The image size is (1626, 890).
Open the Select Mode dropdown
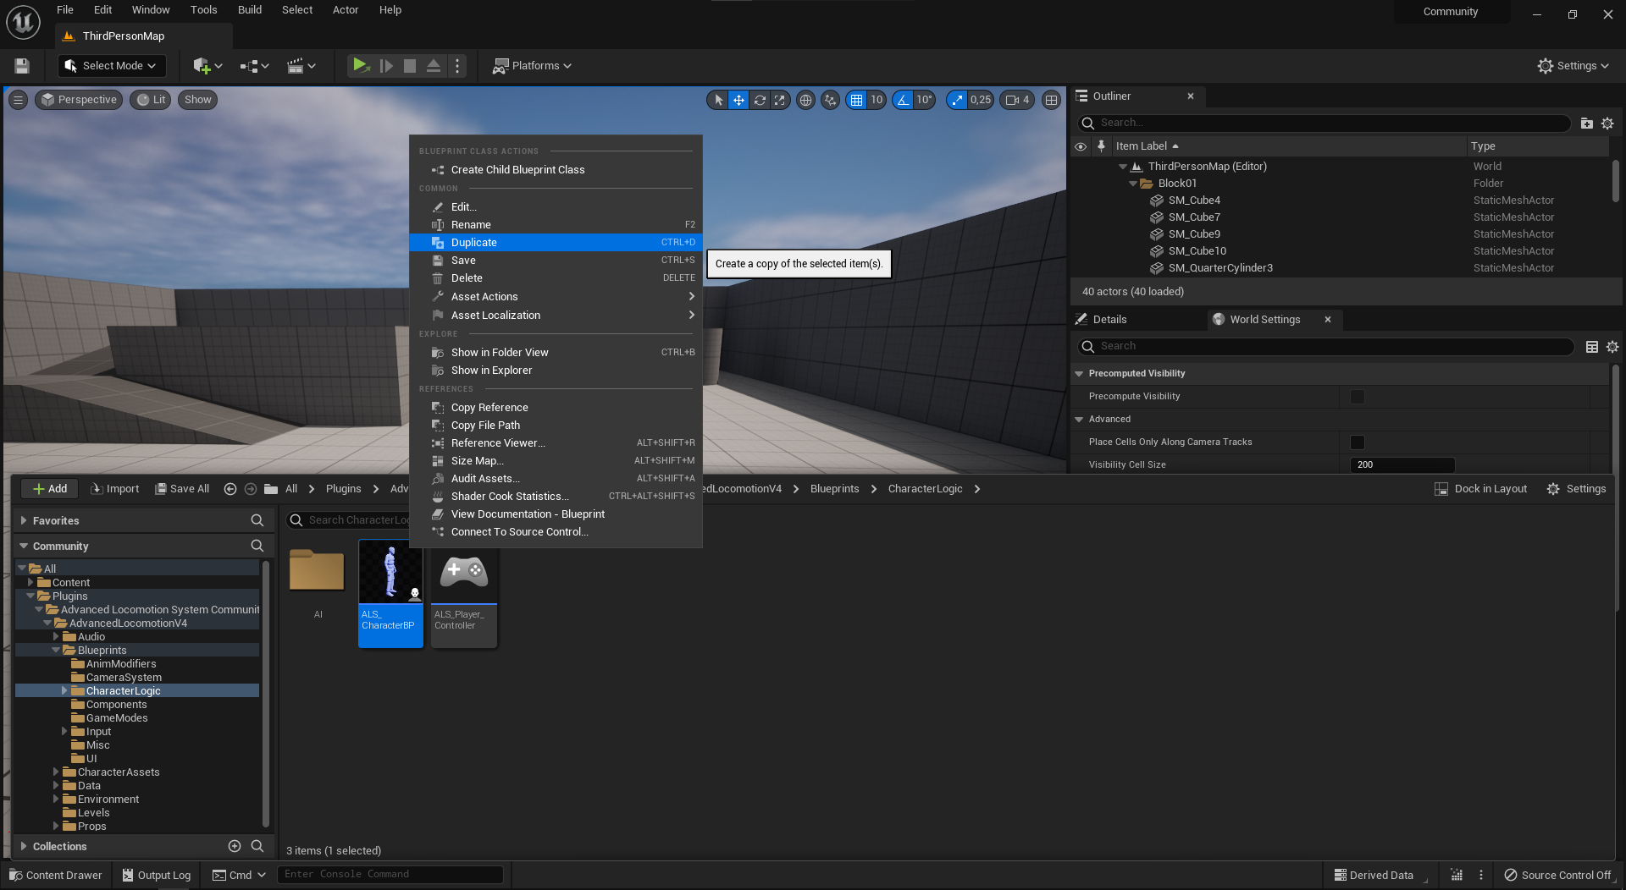112,66
